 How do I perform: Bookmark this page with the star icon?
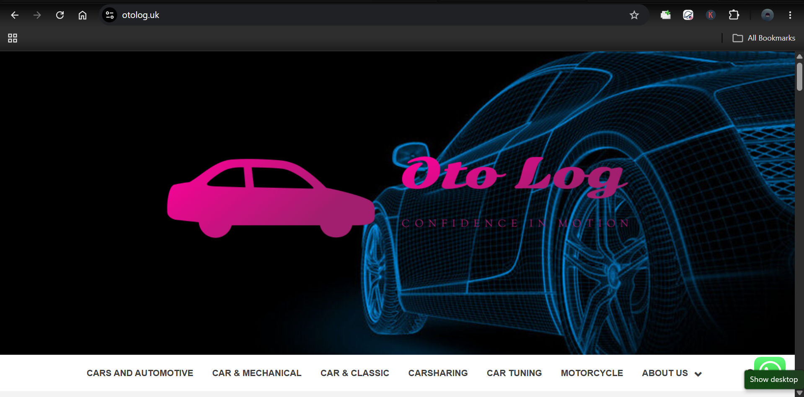point(634,15)
